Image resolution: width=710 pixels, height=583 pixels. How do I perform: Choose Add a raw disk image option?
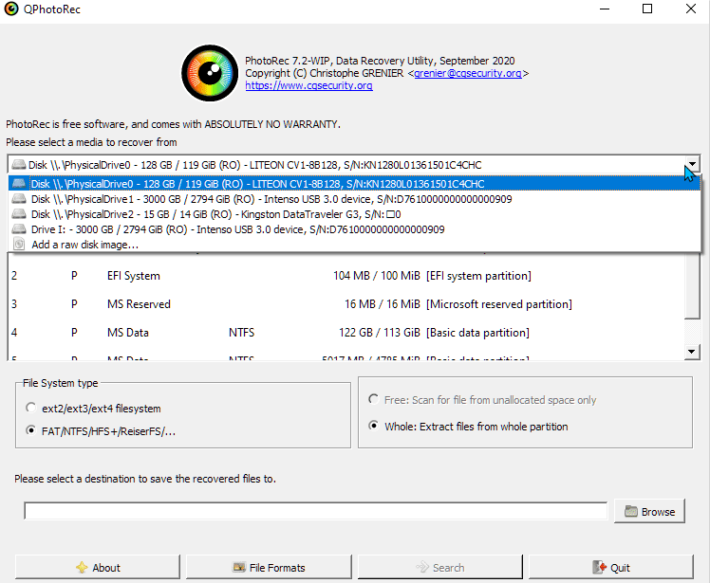[x=354, y=245]
